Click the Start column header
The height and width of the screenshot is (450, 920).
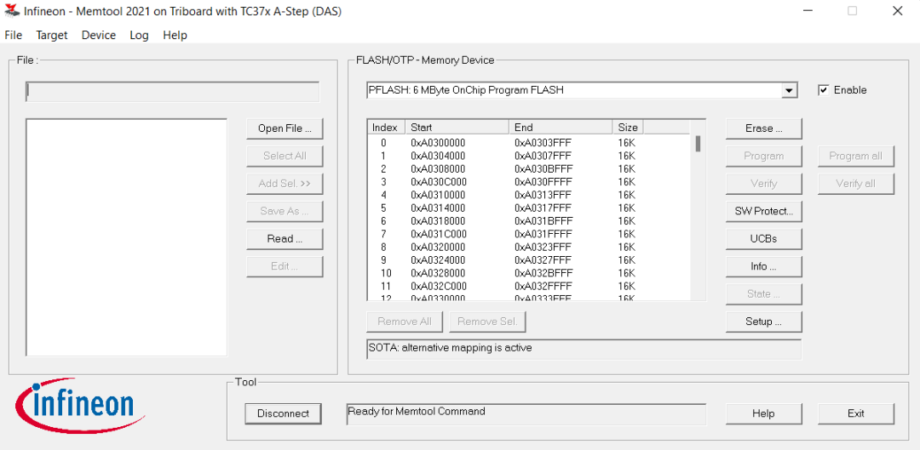457,127
